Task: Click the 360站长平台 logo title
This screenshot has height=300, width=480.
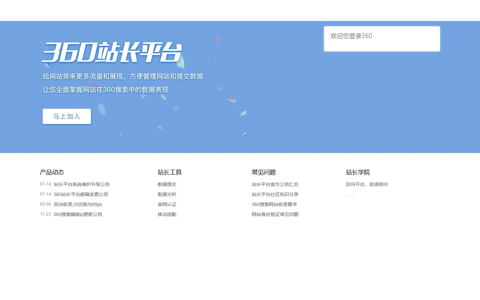Action: click(x=112, y=52)
